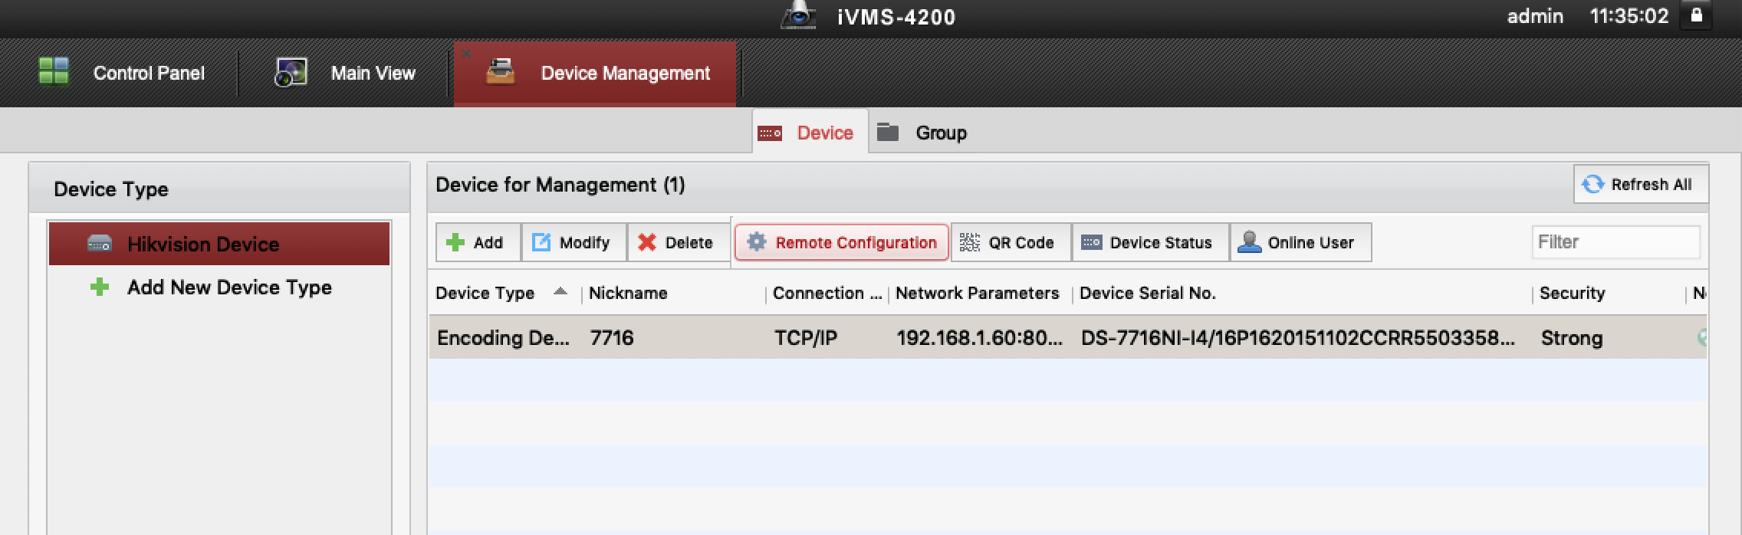This screenshot has width=1742, height=535.
Task: Click the Modify button
Action: 574,242
